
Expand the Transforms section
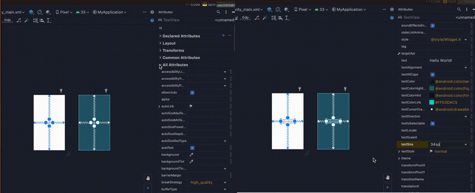[160, 50]
